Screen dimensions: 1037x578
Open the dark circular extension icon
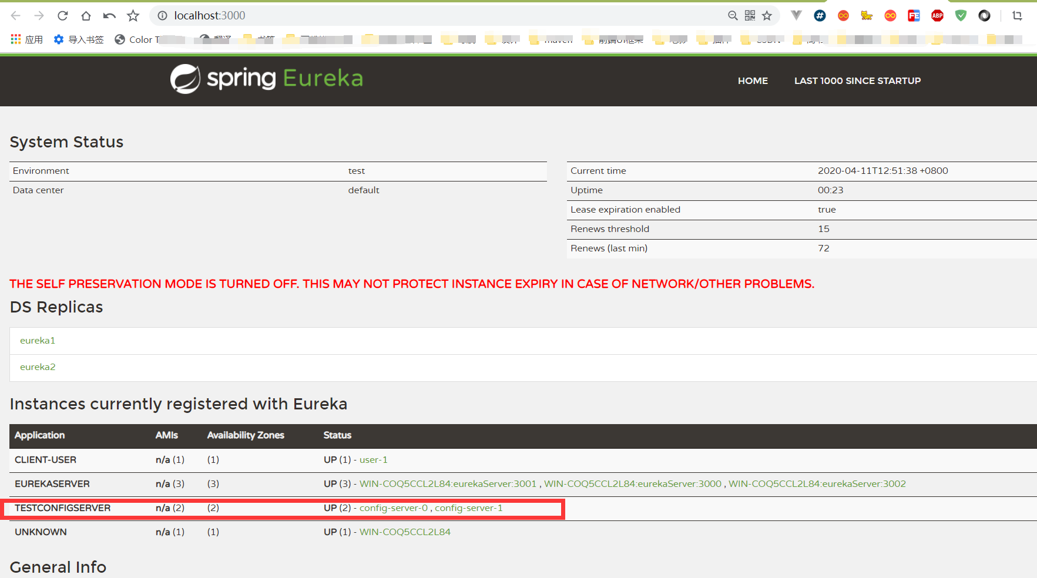984,16
